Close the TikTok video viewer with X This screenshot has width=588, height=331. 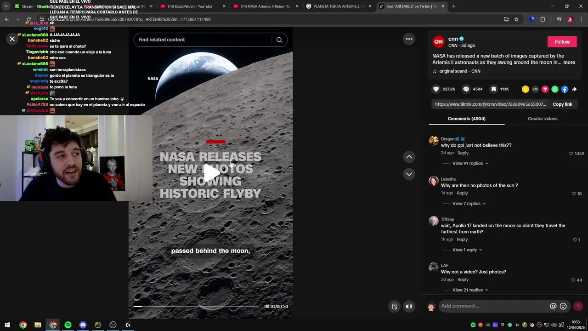click(x=12, y=39)
